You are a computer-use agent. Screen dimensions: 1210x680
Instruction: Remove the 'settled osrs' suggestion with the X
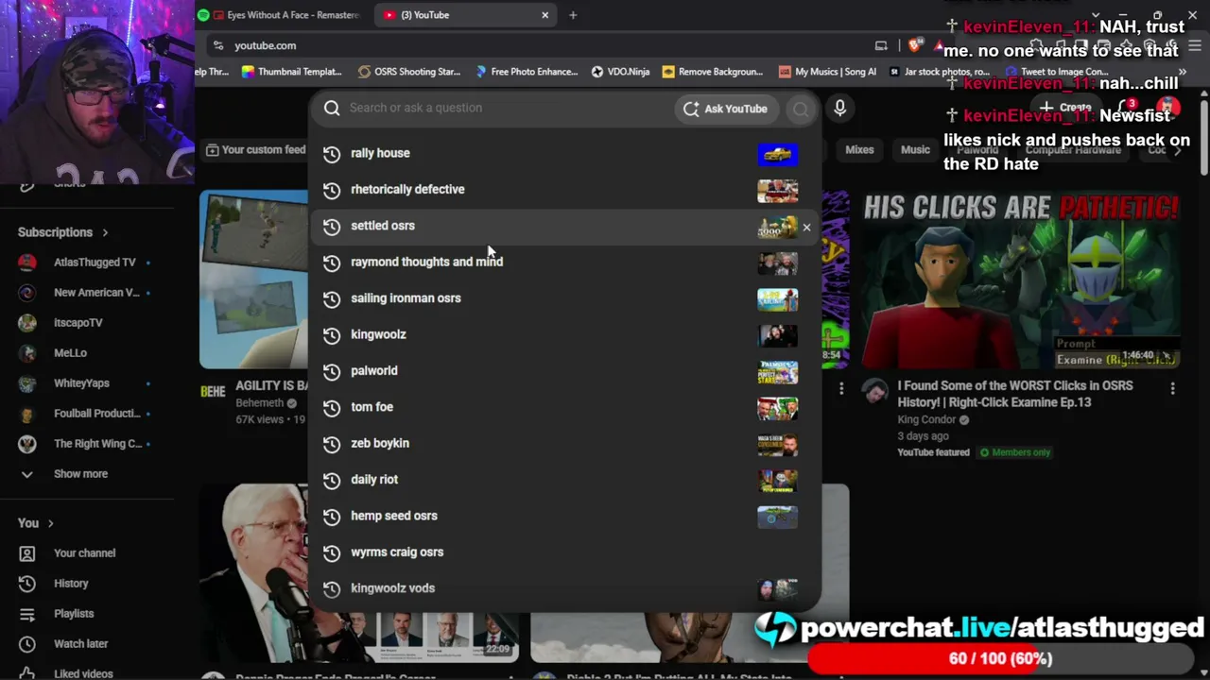[x=806, y=227]
